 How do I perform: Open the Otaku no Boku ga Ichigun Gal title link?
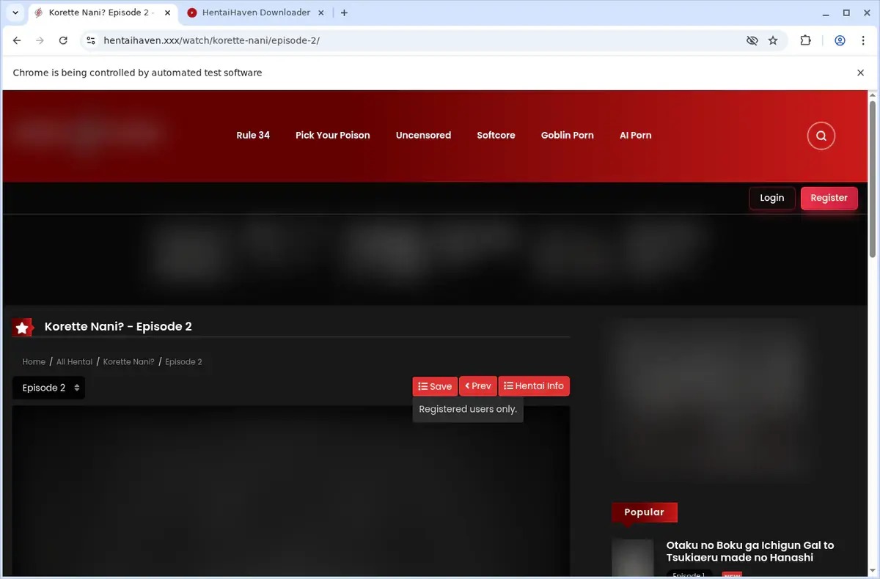pyautogui.click(x=750, y=551)
